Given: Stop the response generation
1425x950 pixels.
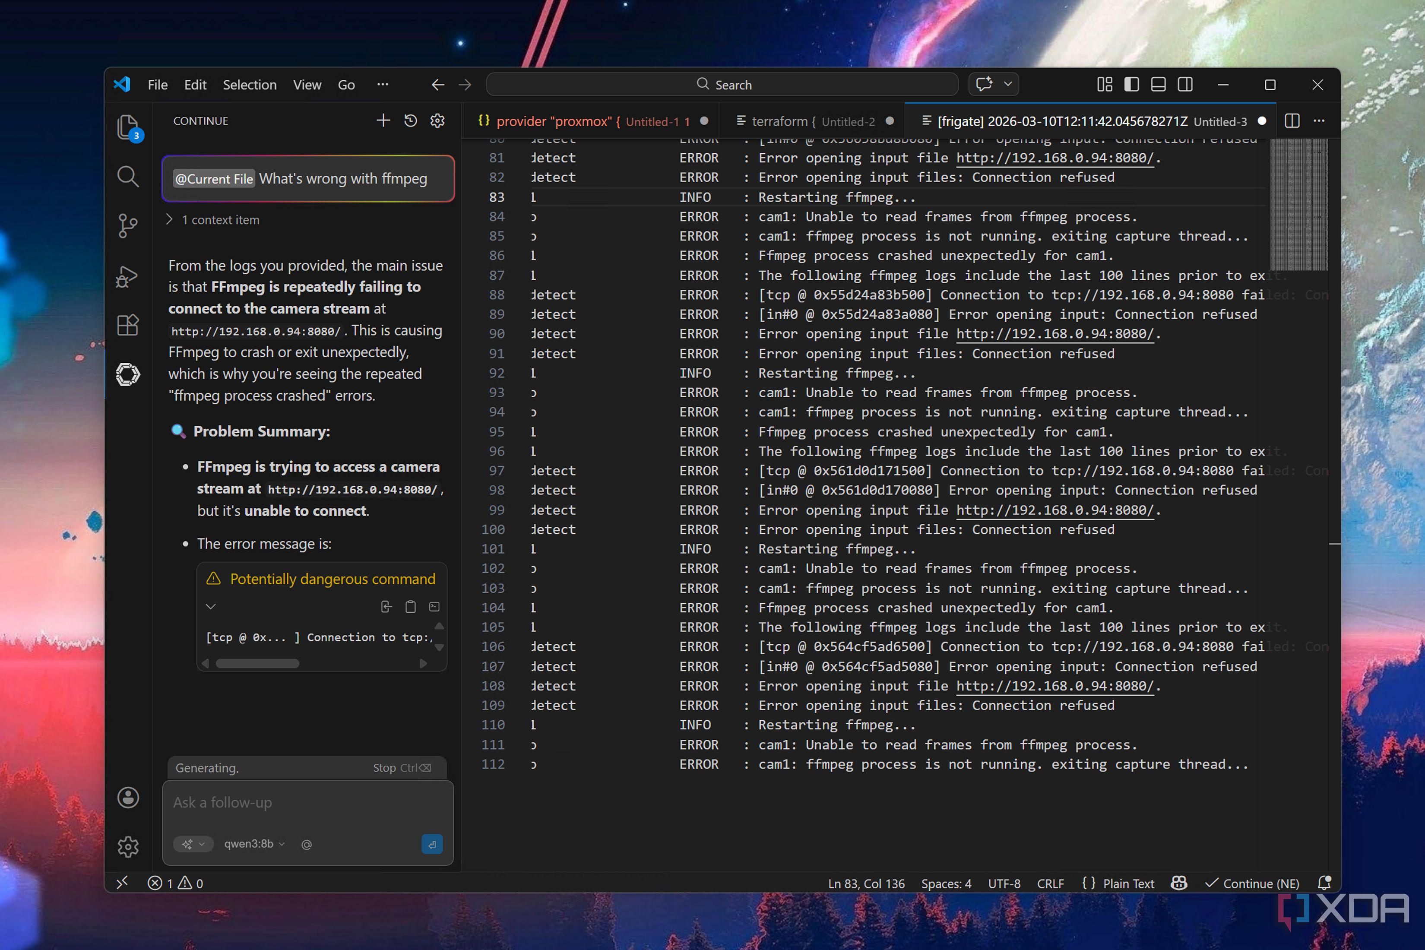Looking at the screenshot, I should 402,768.
